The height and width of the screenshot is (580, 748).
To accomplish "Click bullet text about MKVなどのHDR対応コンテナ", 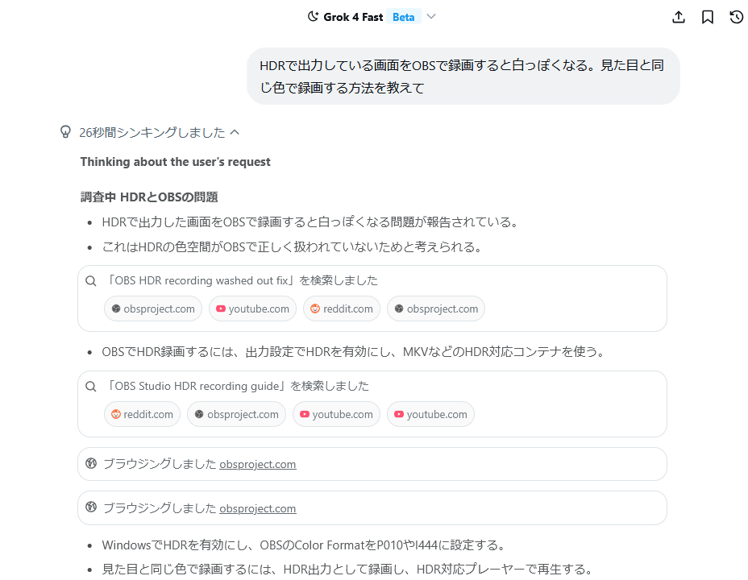I will 354,352.
